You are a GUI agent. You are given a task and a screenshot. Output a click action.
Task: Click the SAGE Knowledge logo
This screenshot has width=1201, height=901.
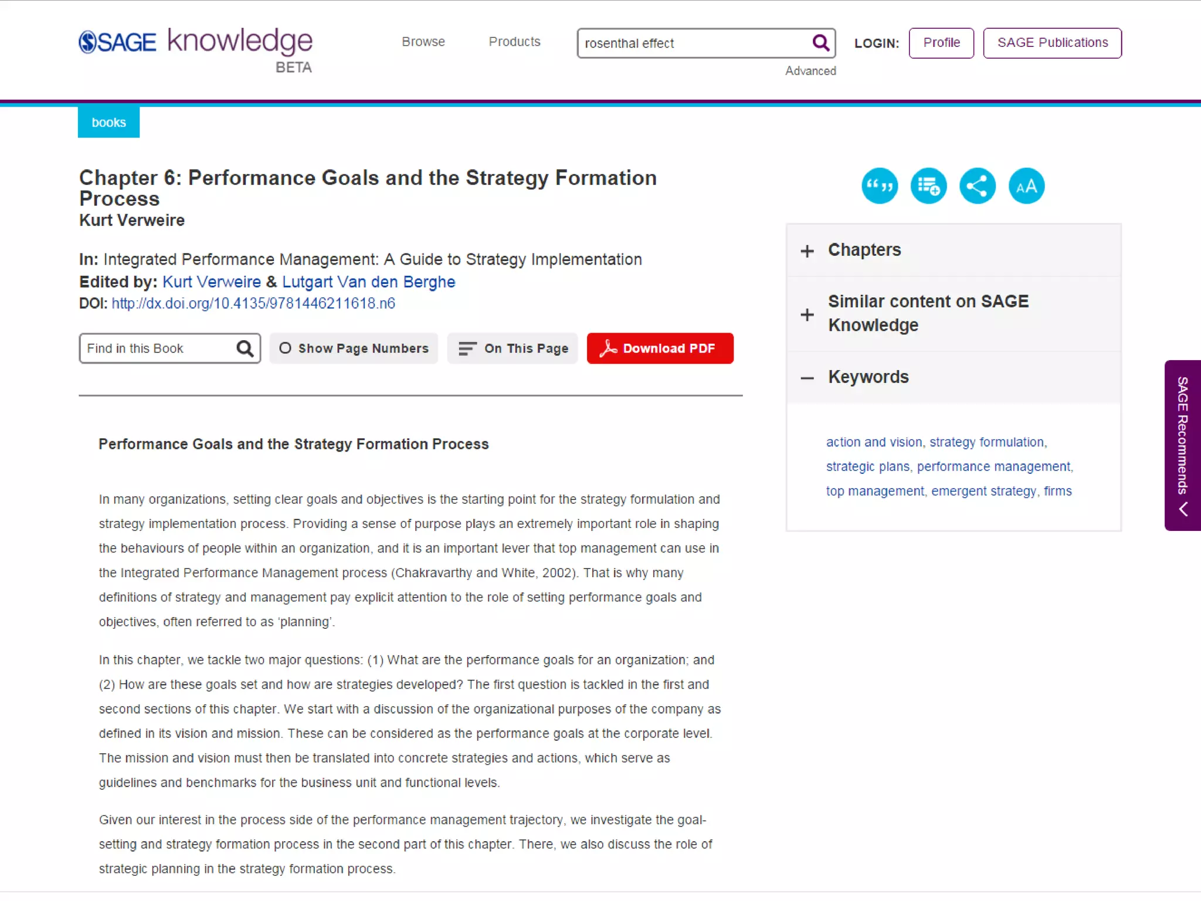(x=195, y=43)
